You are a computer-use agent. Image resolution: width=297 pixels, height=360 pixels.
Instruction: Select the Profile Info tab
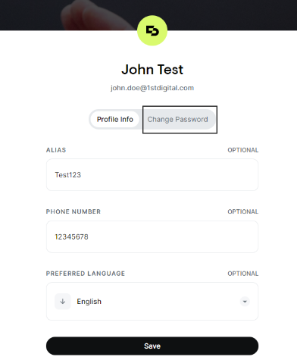(x=115, y=119)
